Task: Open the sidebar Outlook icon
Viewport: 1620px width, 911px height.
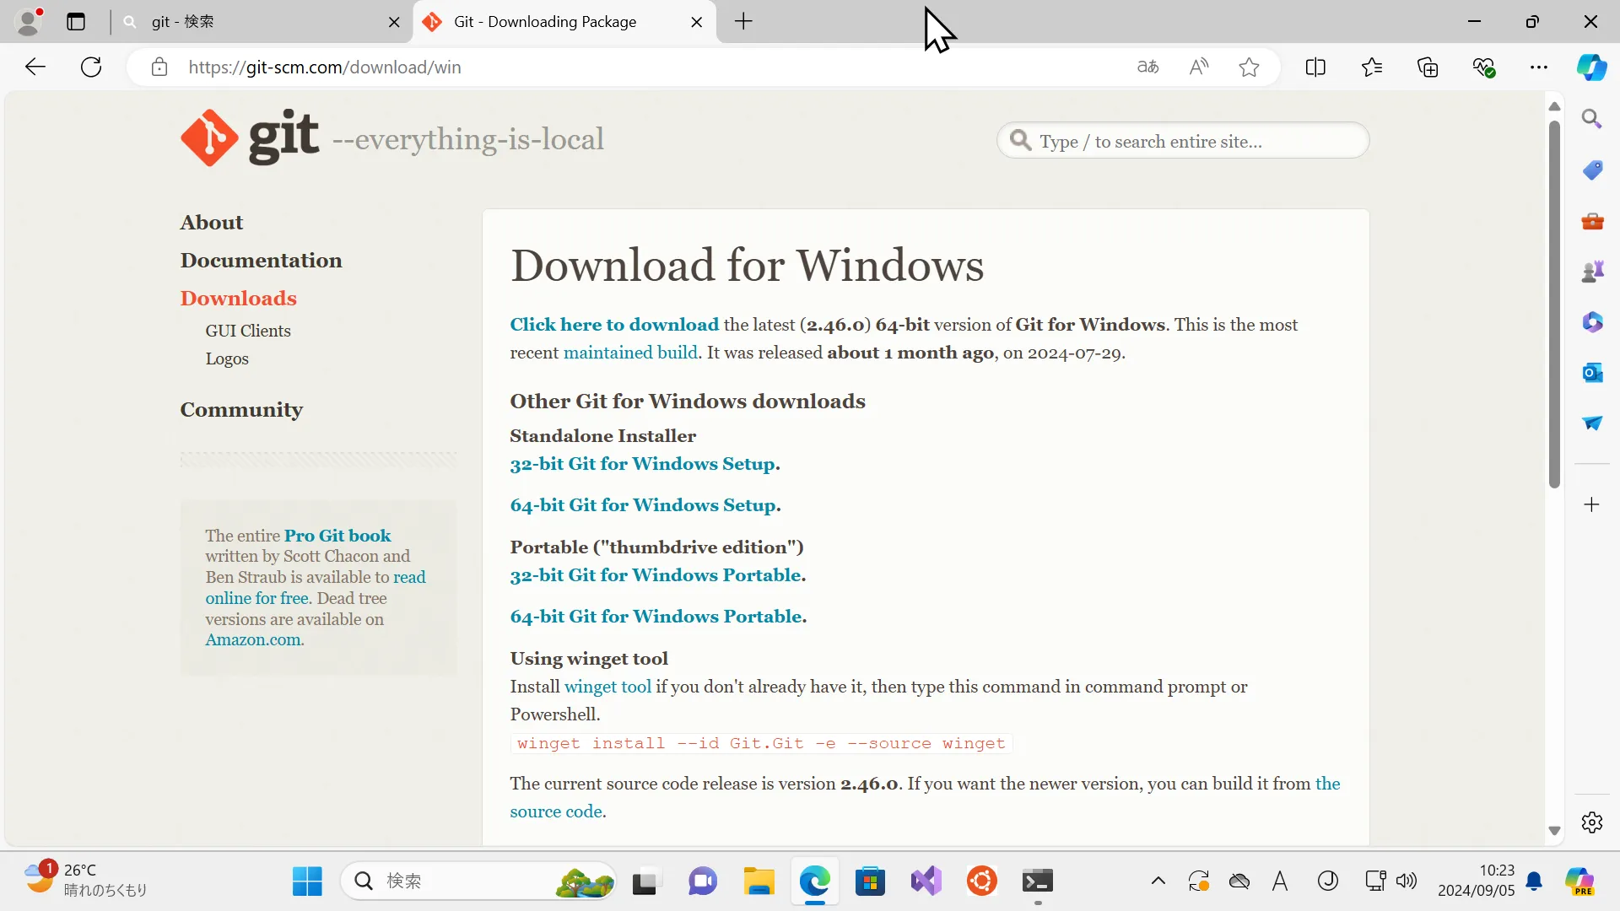Action: click(x=1592, y=373)
